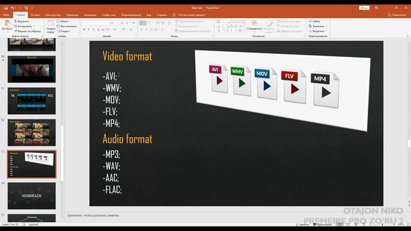This screenshot has width=411, height=231.
Task: Cut selection with Вырезать
Action: tap(21, 21)
